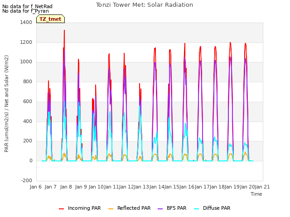Click the 400 y-axis tick label

coord(28,122)
